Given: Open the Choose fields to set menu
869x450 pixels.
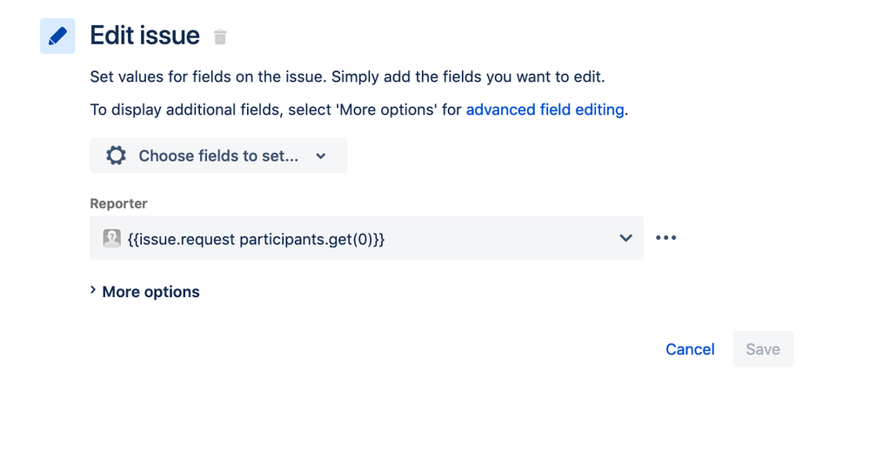Looking at the screenshot, I should [x=218, y=156].
